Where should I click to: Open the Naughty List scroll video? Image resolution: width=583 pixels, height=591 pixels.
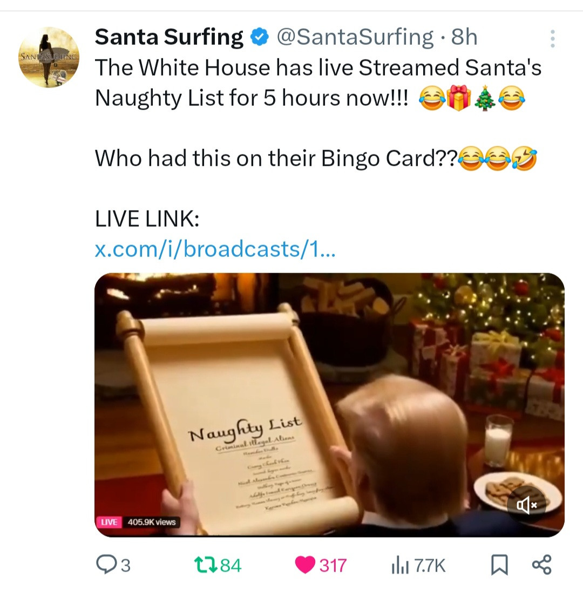tap(329, 405)
